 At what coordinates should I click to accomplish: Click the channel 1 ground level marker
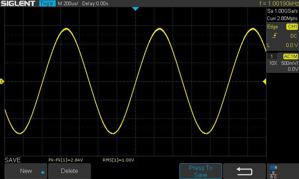click(x=2, y=81)
